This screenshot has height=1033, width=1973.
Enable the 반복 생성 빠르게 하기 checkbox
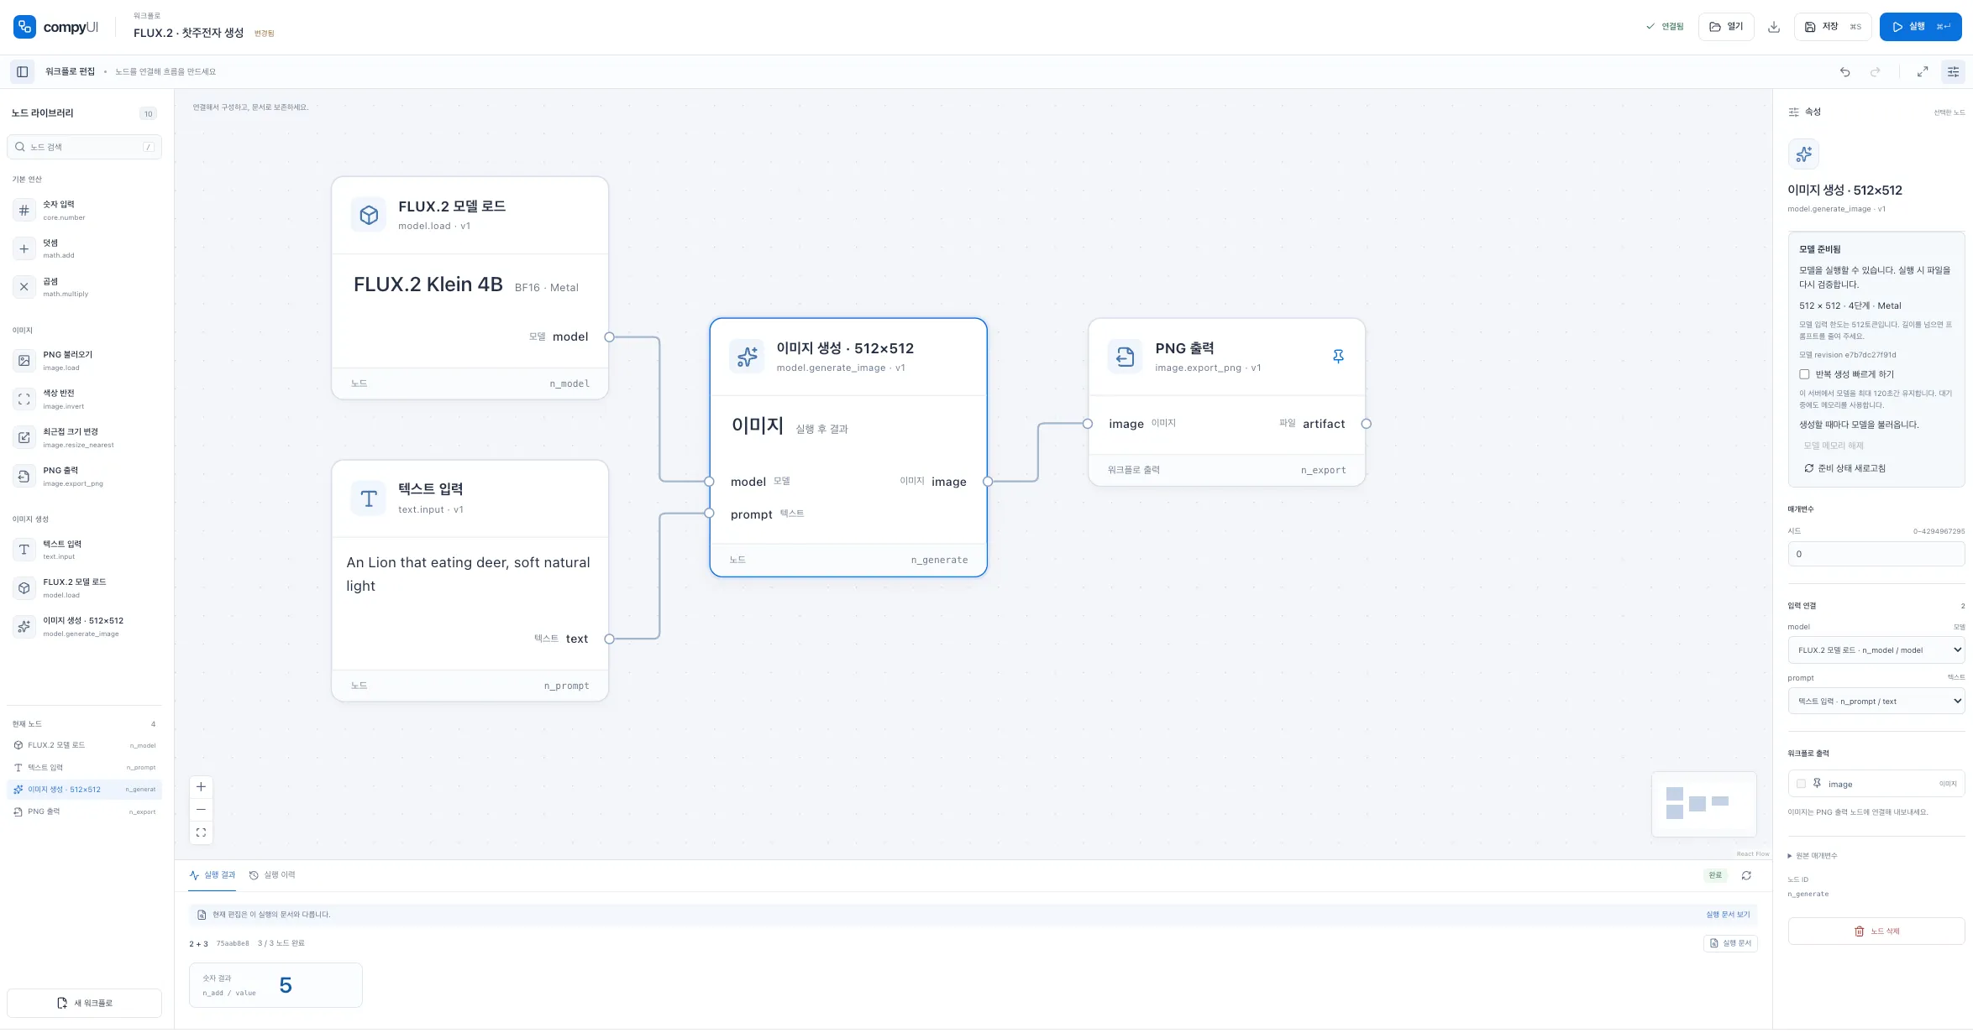[1804, 374]
